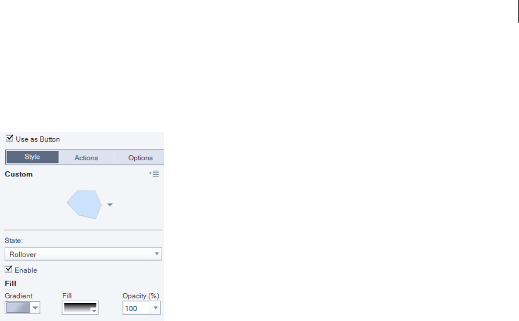Expand the arrow beside the pentagon preview
Viewport: 519px width, 321px height.
click(x=110, y=205)
